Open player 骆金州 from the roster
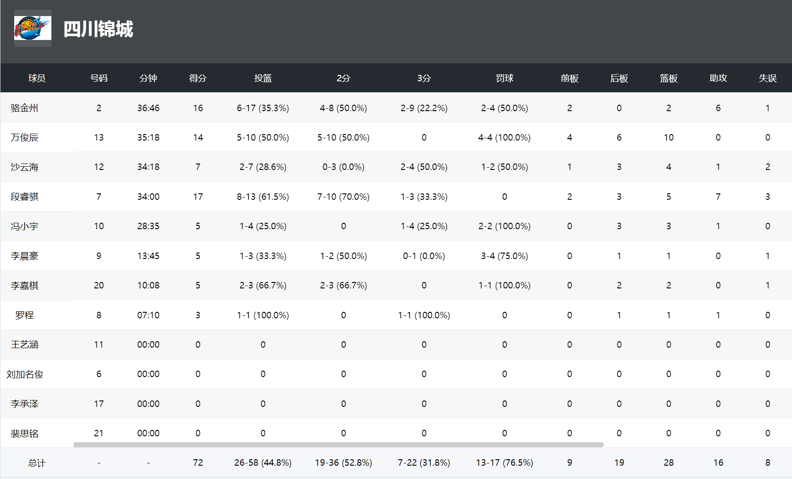 pos(25,108)
